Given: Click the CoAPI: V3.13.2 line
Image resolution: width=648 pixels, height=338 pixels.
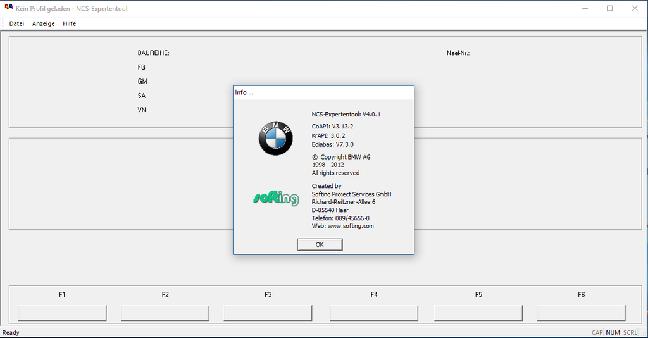Looking at the screenshot, I should coord(332,127).
